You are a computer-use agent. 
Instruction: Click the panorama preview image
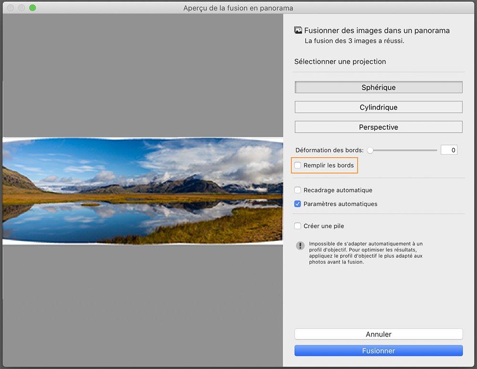(143, 191)
